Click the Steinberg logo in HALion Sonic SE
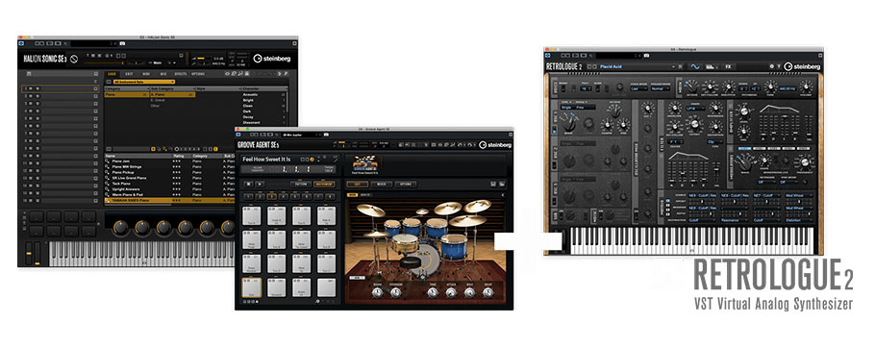875x348 pixels. pos(272,58)
